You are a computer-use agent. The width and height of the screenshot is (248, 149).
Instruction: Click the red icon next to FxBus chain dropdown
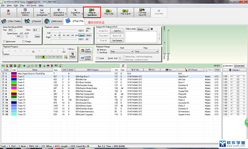[152, 29]
